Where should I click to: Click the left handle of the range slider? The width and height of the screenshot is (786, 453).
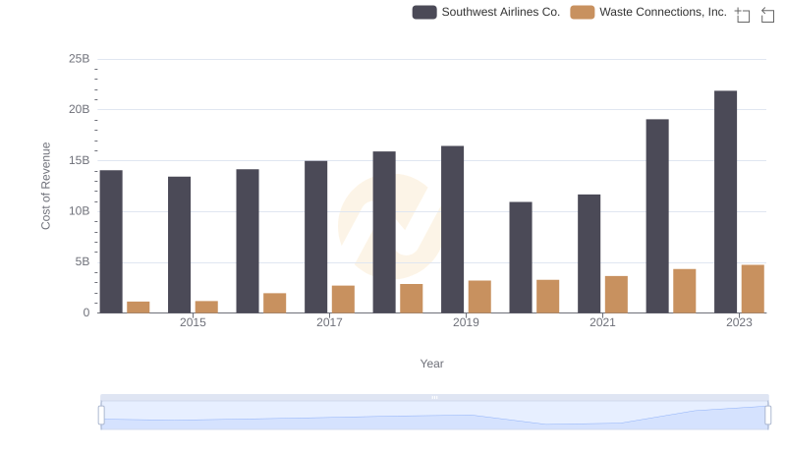click(101, 416)
